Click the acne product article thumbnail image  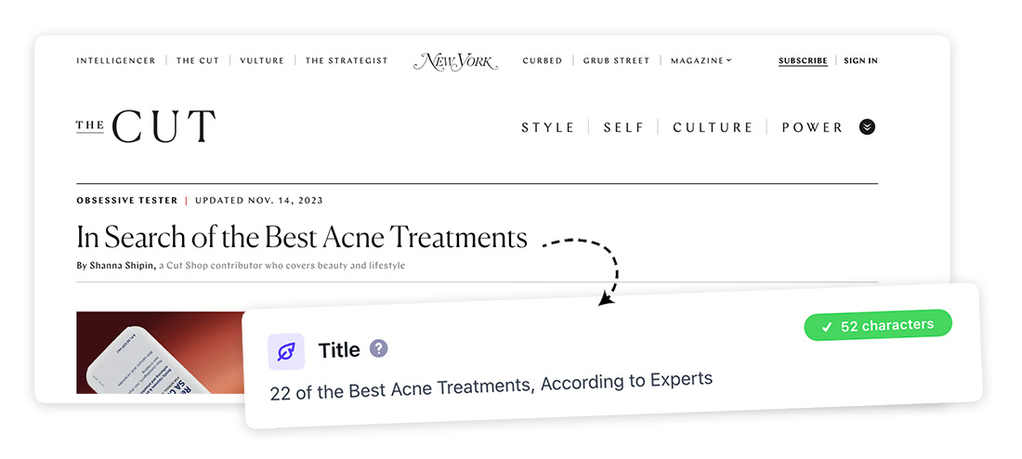159,352
